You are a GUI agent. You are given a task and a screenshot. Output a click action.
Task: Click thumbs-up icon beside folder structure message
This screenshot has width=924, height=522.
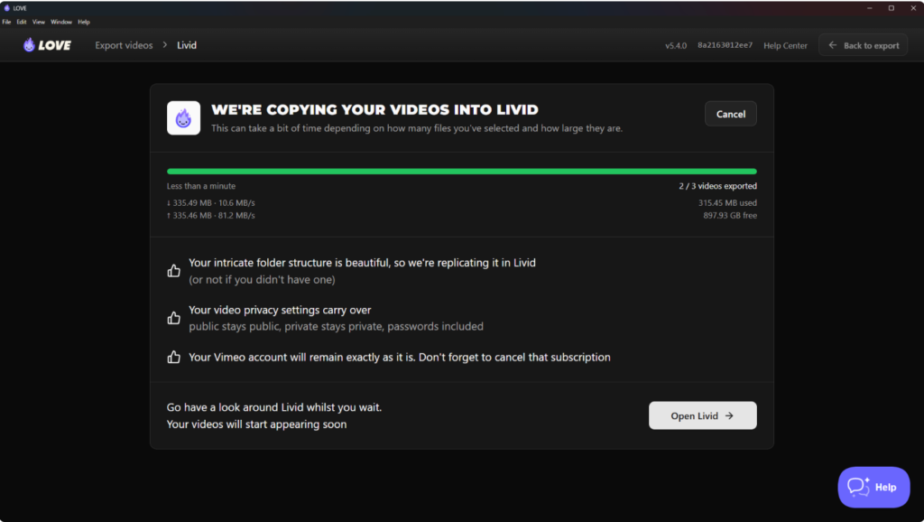(174, 271)
